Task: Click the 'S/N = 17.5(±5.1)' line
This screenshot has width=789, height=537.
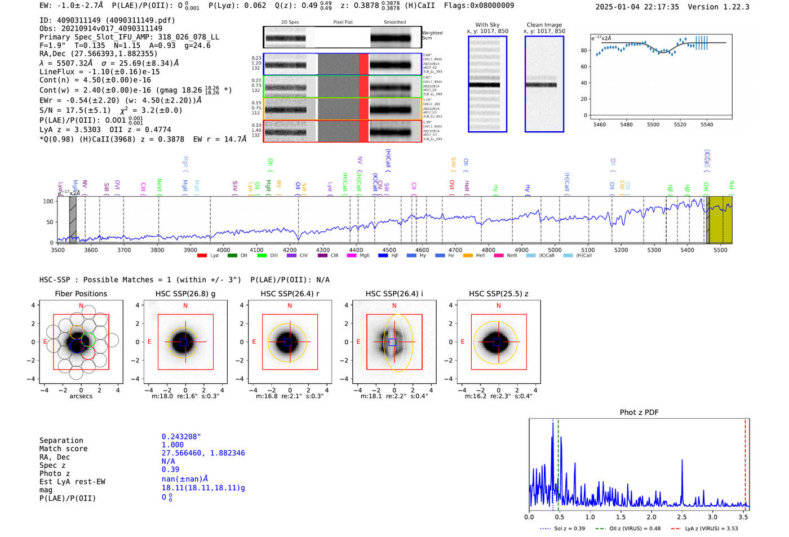Action: (111, 110)
